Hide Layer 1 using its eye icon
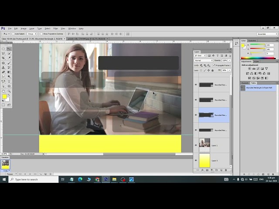 (x=196, y=145)
